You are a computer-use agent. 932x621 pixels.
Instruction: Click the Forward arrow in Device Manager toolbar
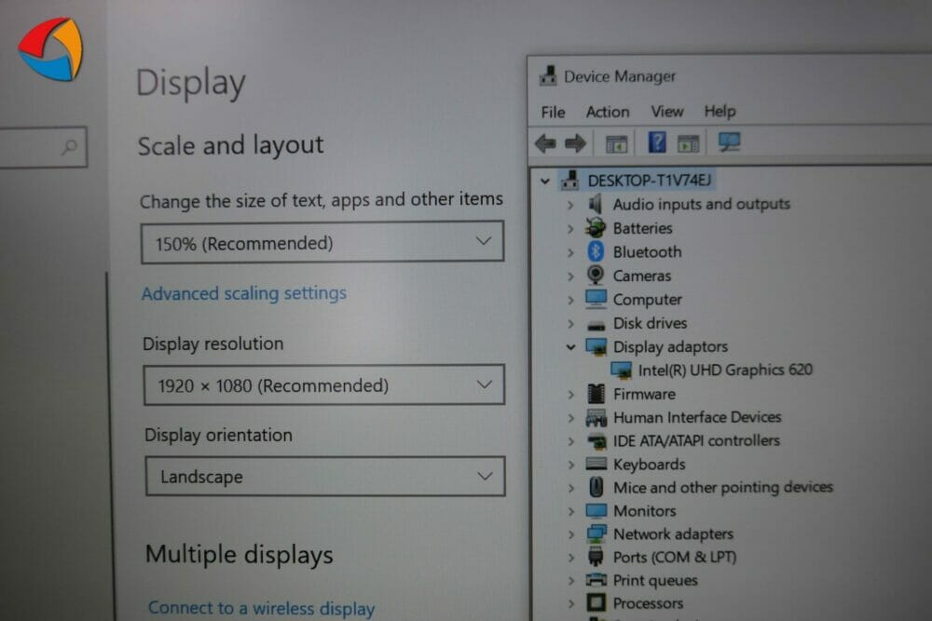click(575, 143)
